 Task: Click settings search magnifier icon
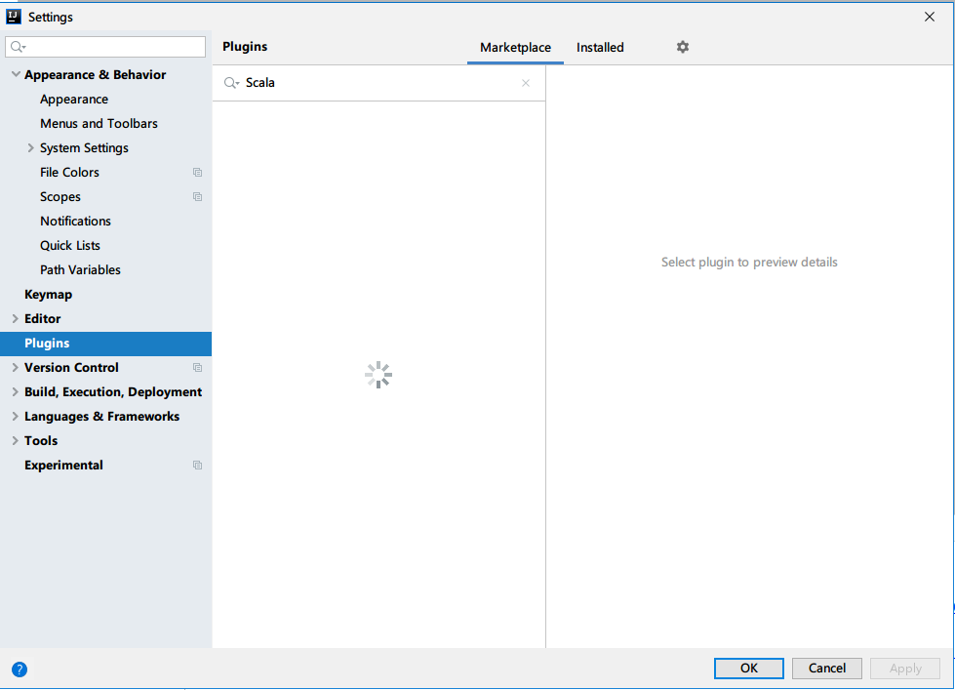[19, 47]
